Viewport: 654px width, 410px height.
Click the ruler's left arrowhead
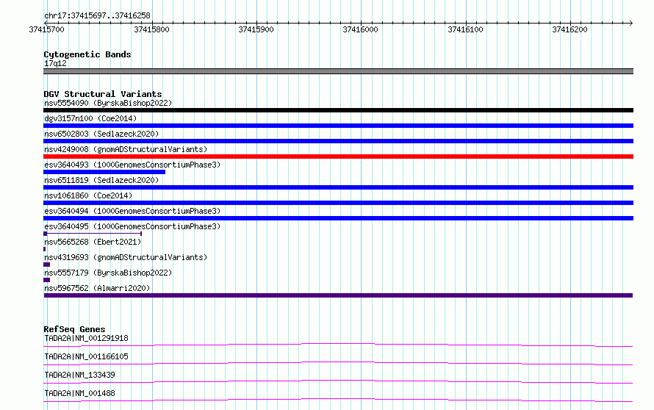46,23
